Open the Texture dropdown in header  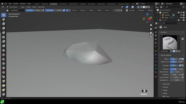pos(83,10)
